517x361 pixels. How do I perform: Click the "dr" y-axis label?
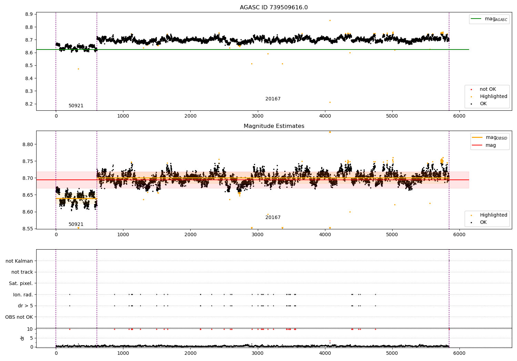[22, 338]
